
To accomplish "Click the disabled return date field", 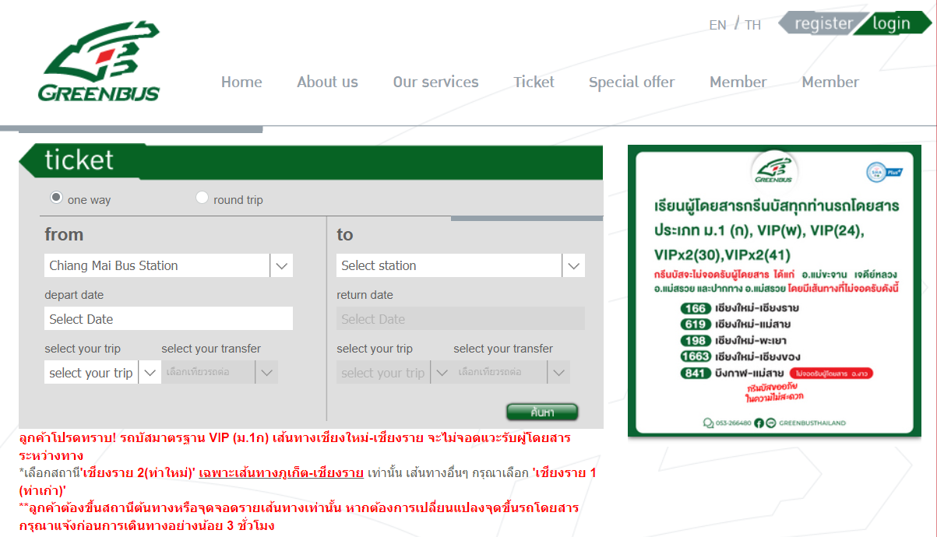I will 460,319.
